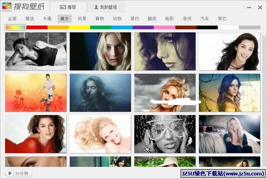Viewport: 267px width, 179px height.
Task: Open the bottom-row close-up eye wallpaper
Action: click(36, 162)
